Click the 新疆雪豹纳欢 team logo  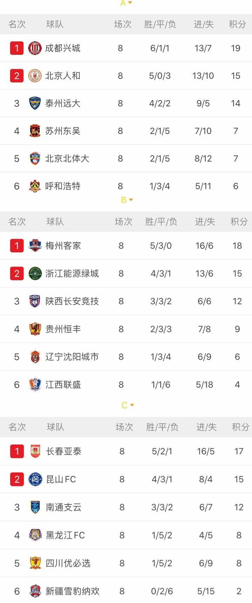35,591
